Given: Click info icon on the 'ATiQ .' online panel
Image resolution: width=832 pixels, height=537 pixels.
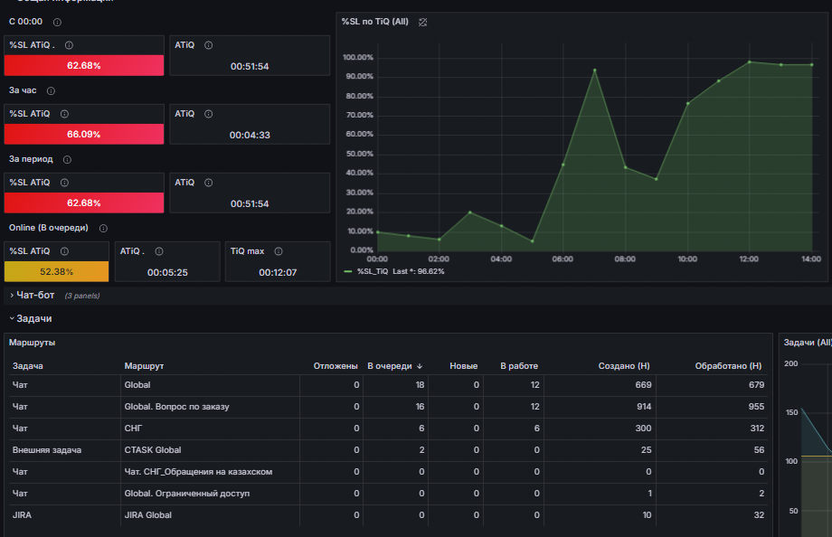Looking at the screenshot, I should 159,251.
